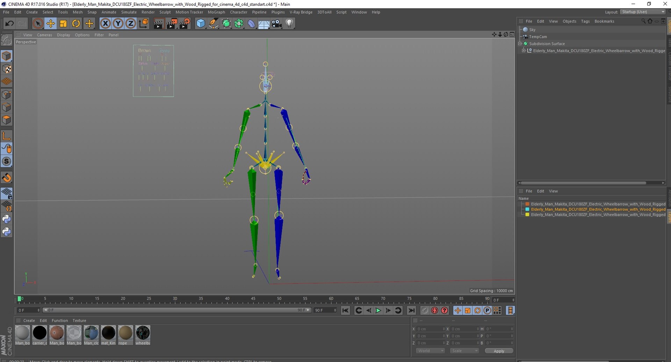671x362 pixels.
Task: Click the Make Editable icon
Action: point(7,41)
